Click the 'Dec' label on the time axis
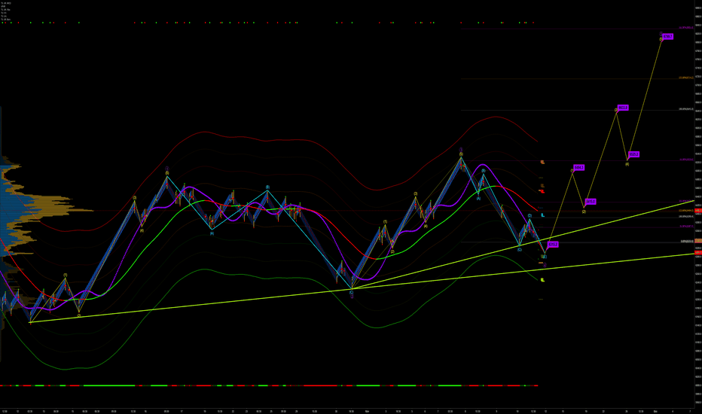The height and width of the screenshot is (414, 702). tap(655, 410)
